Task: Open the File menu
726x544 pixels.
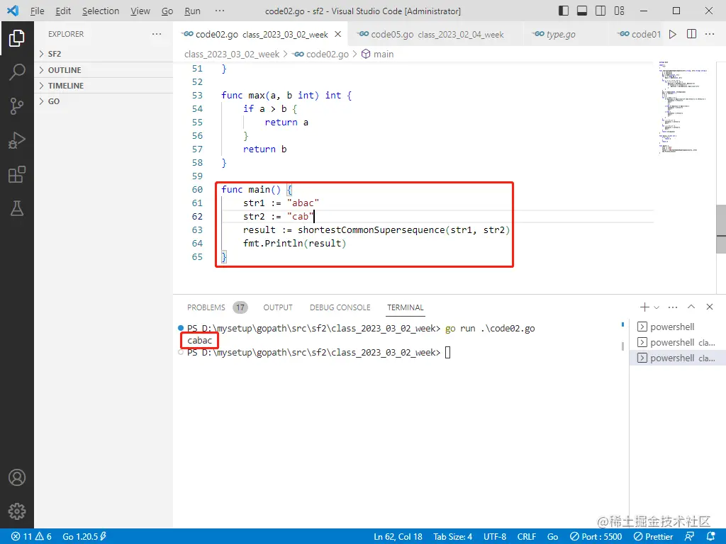Action: coord(37,11)
